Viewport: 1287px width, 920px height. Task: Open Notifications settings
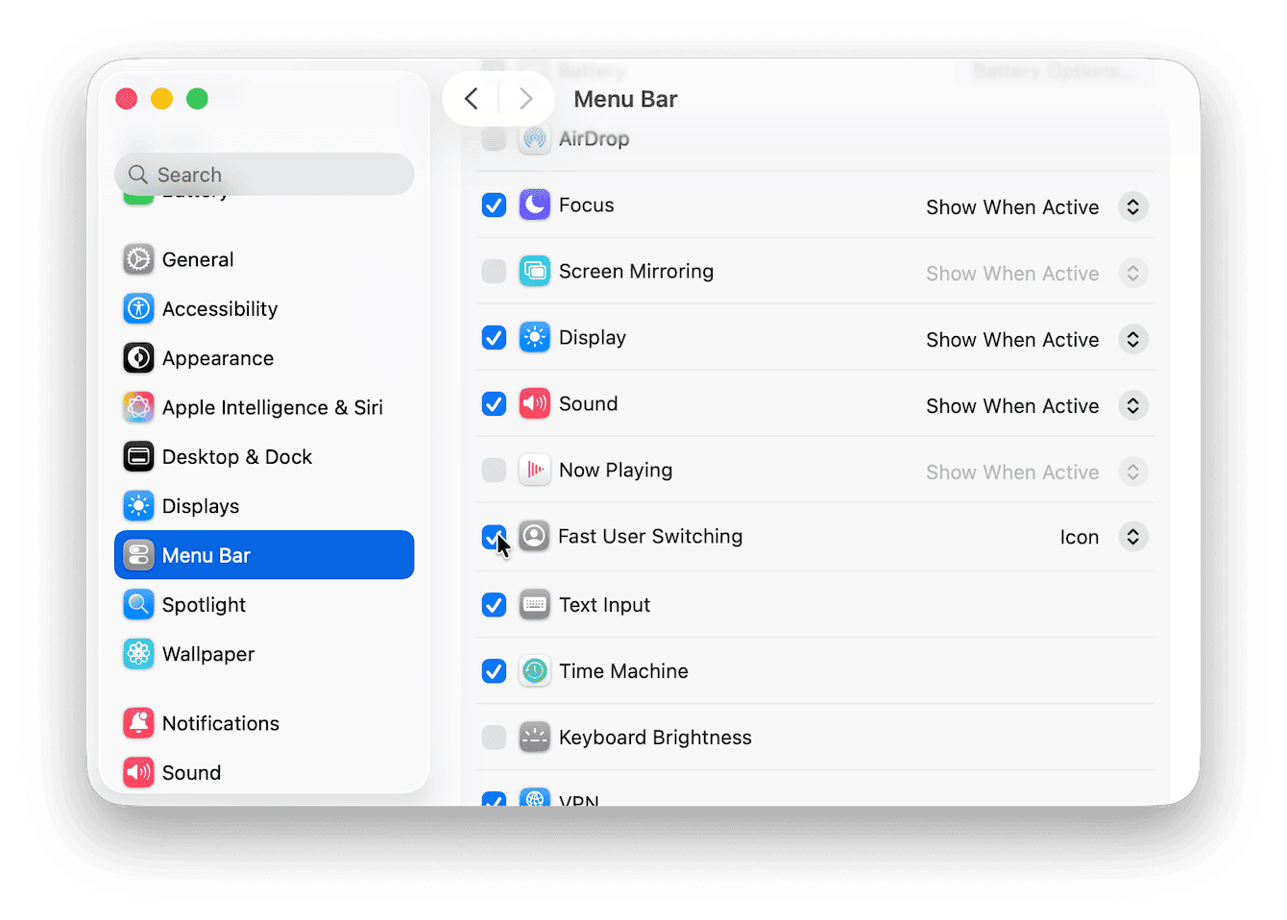click(221, 722)
